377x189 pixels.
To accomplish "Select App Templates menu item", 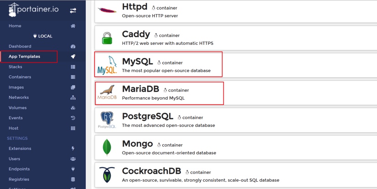I will point(24,57).
